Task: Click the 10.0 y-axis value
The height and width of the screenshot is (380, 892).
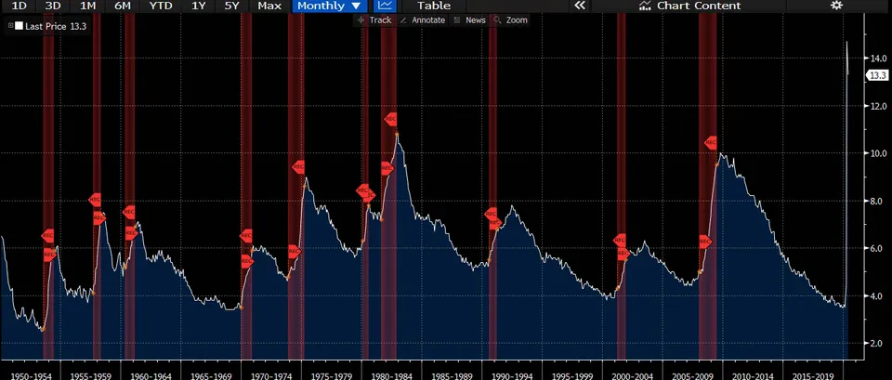Action: 878,153
